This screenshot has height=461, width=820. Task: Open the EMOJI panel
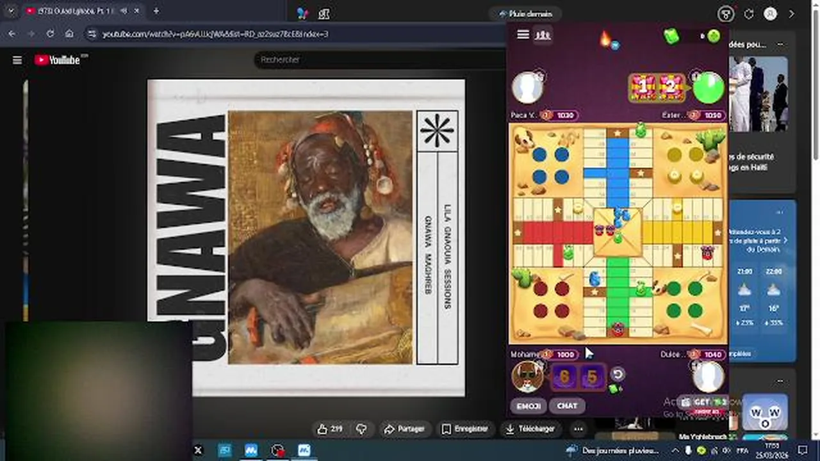point(529,405)
